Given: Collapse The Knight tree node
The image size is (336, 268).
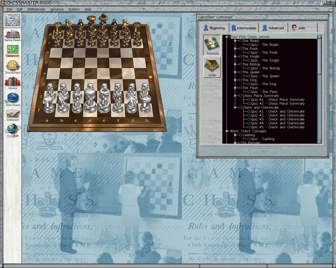Looking at the screenshot, I should pos(235,56).
